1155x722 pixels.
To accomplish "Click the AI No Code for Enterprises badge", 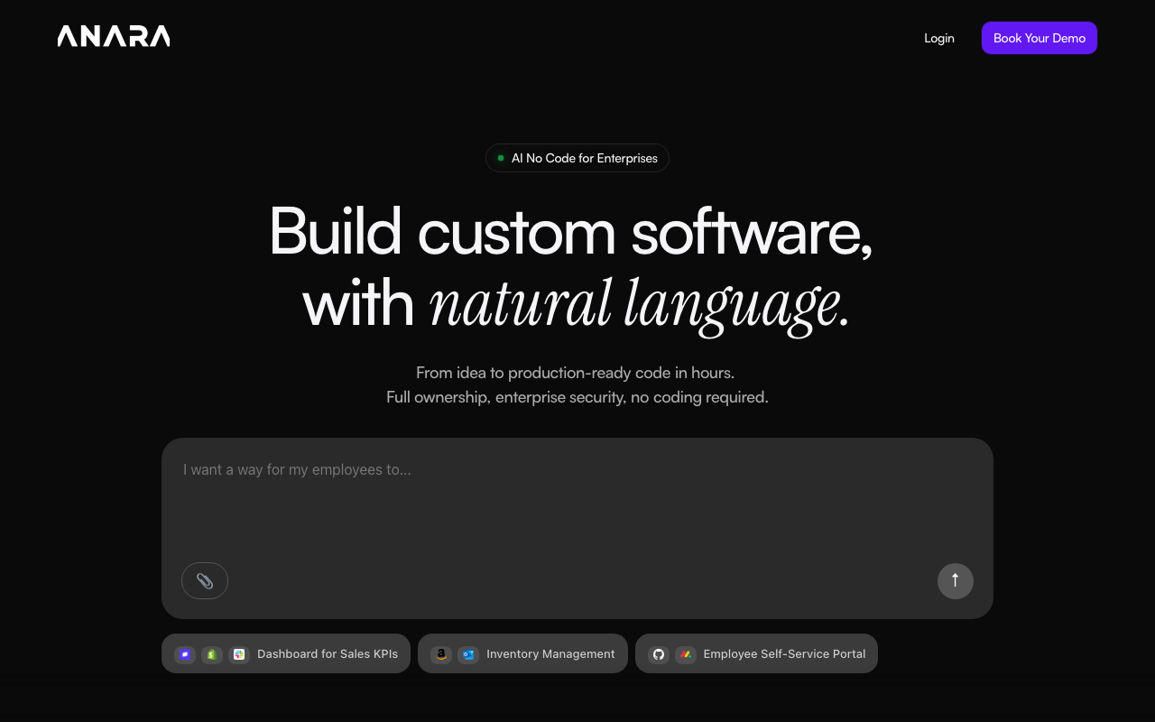I will click(x=584, y=158).
